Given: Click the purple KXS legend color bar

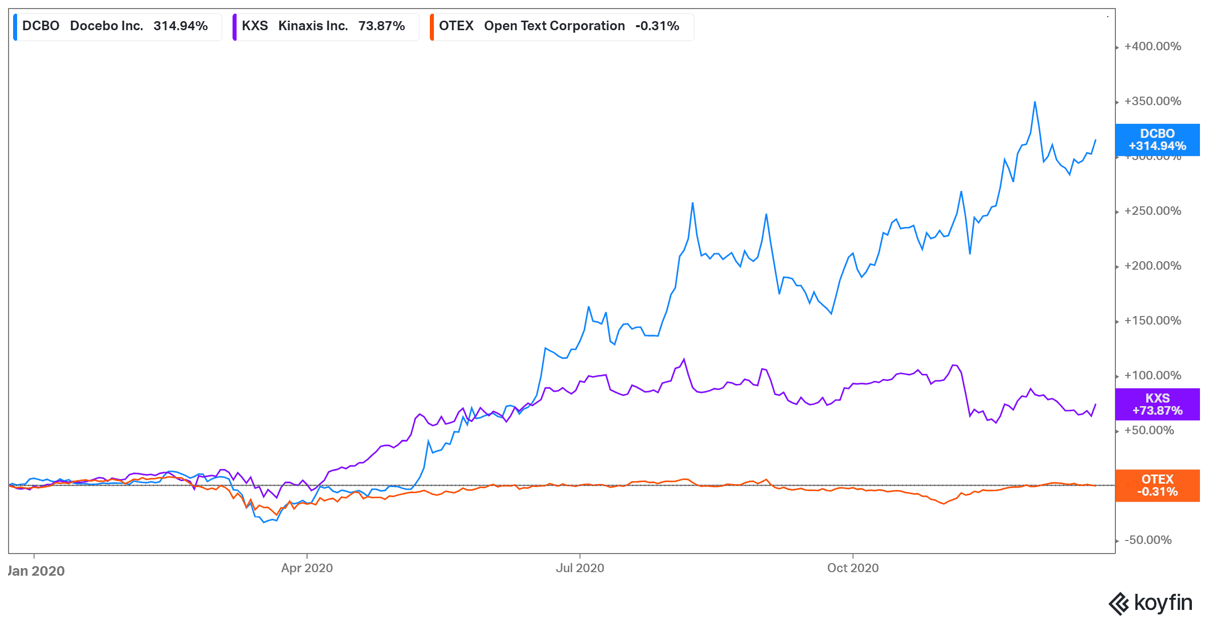Looking at the screenshot, I should (x=235, y=27).
